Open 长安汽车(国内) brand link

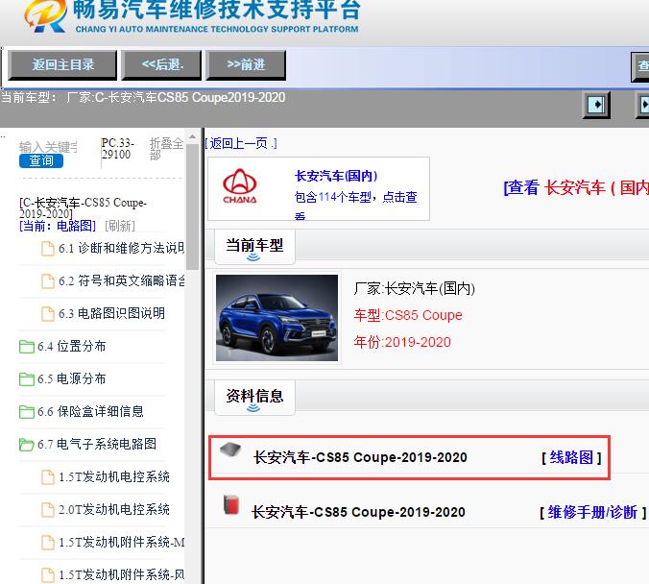336,176
